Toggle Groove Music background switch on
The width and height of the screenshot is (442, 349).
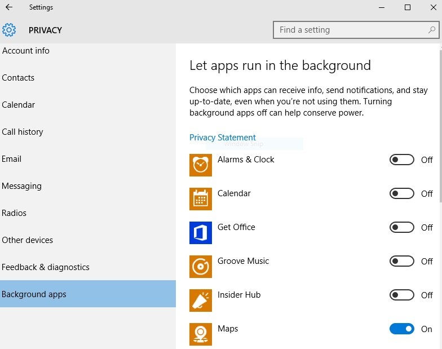tap(401, 261)
